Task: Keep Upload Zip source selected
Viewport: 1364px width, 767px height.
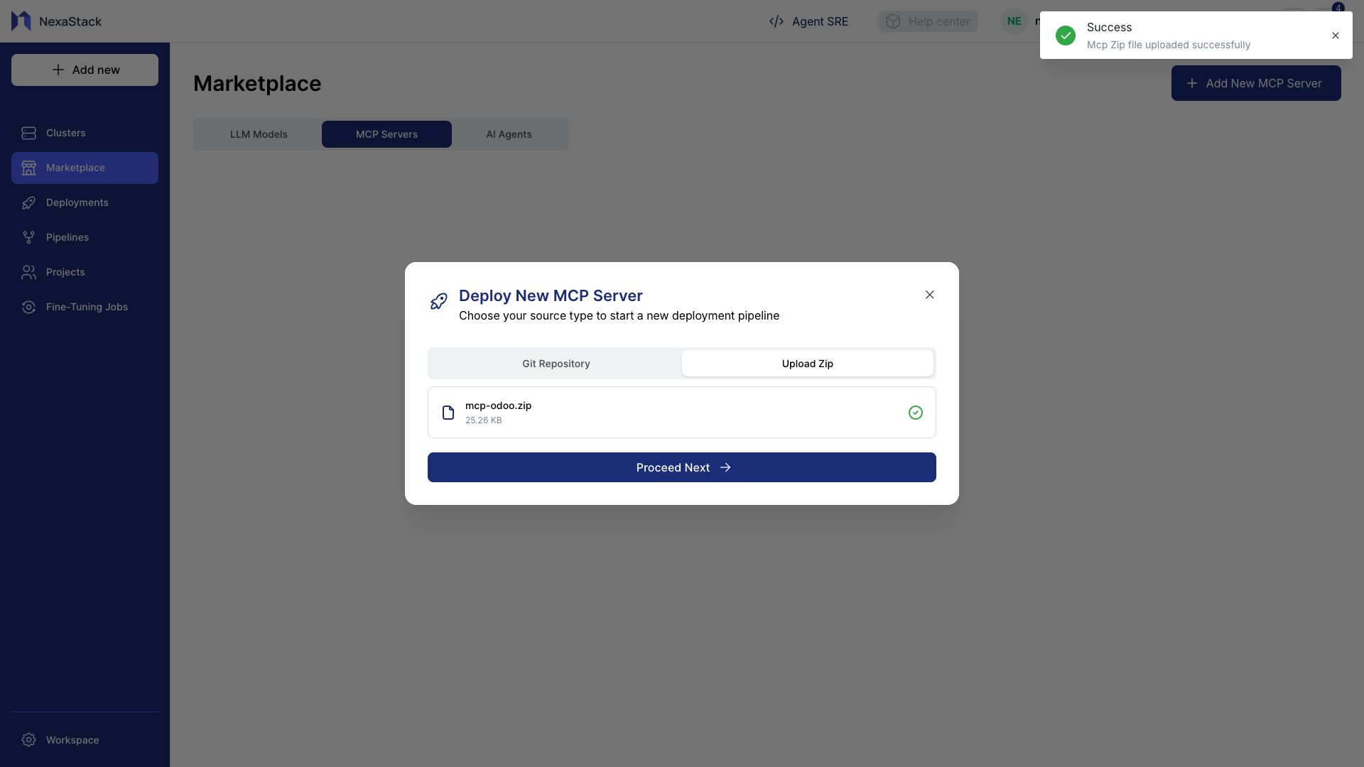Action: pos(807,363)
